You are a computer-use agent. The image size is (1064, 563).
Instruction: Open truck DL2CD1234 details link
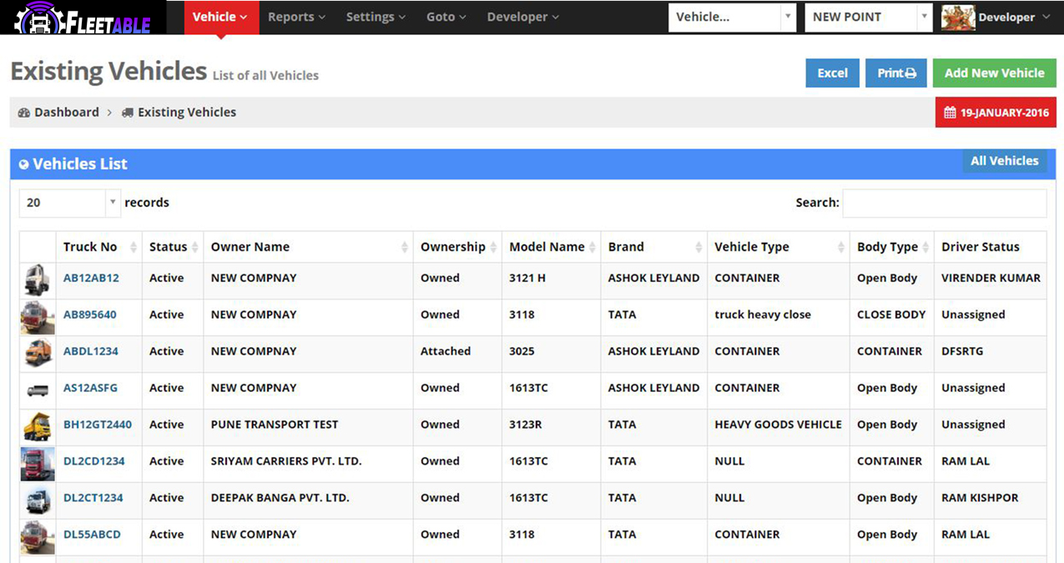point(94,461)
